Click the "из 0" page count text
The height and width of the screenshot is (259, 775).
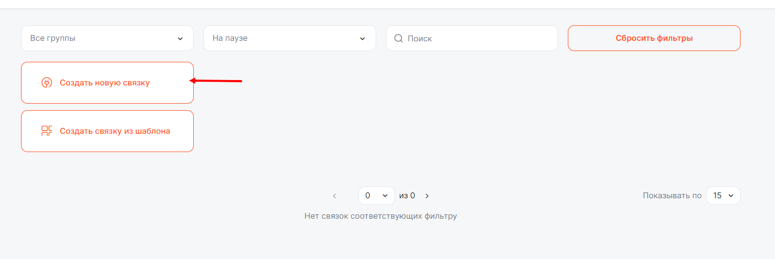407,196
